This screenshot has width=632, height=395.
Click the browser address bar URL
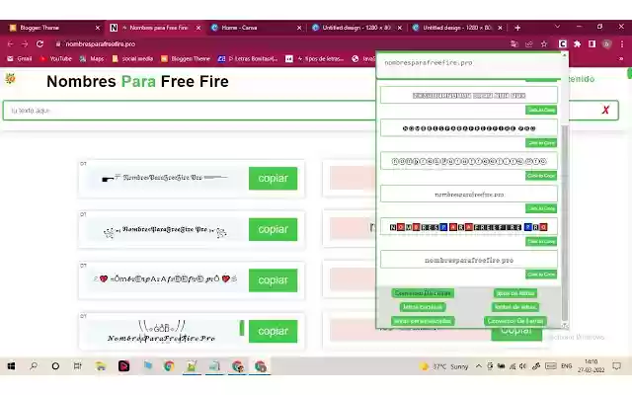100,43
